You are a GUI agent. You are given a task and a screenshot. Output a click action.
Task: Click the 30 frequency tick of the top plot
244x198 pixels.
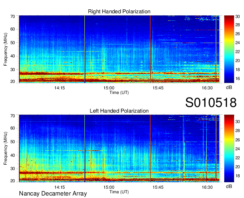[13, 70]
